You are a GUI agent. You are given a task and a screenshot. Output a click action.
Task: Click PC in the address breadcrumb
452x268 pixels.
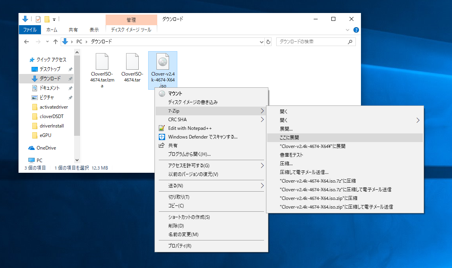point(79,42)
